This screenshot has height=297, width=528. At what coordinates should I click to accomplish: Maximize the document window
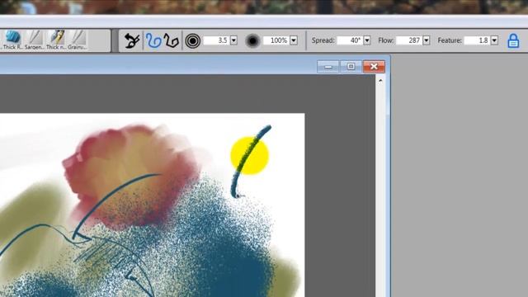coord(351,67)
